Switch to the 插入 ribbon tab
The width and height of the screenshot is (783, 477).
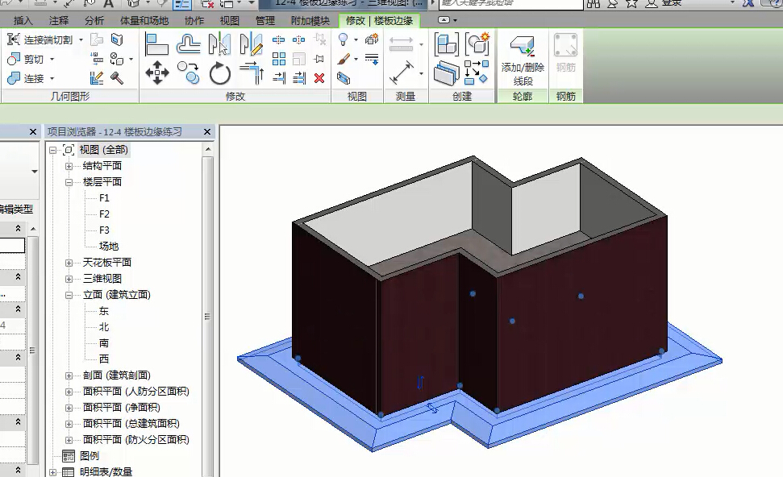pyautogui.click(x=23, y=20)
